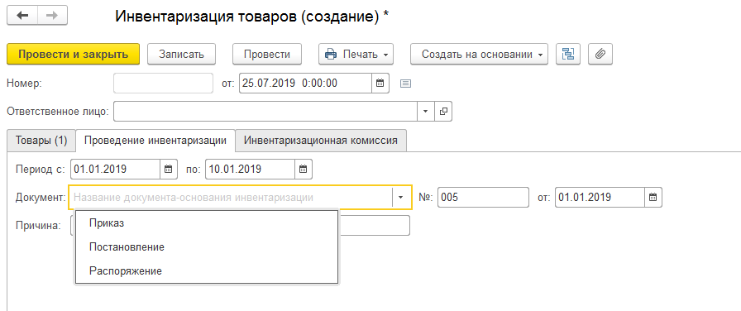Focus the period по date field
Viewport: 741px width, 311px height.
tap(250, 170)
